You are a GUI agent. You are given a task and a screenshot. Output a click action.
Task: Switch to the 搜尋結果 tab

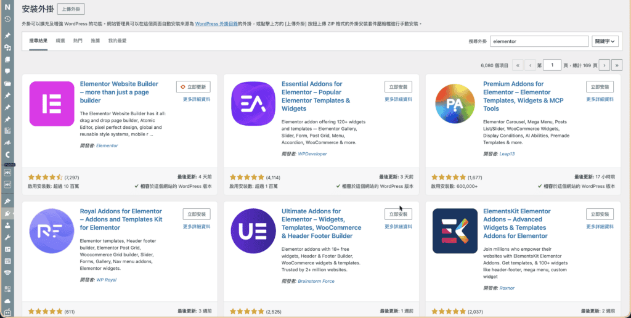[x=38, y=41]
